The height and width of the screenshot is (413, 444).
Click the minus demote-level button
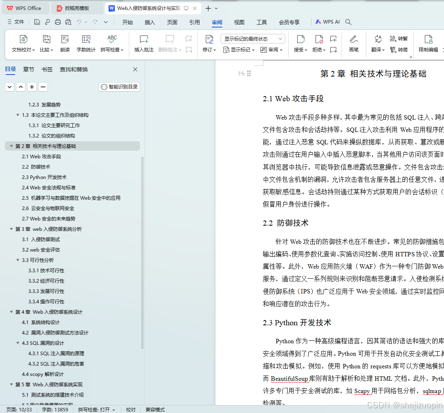[43, 87]
